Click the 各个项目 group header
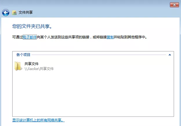This screenshot has height=126, width=181. tap(23, 55)
